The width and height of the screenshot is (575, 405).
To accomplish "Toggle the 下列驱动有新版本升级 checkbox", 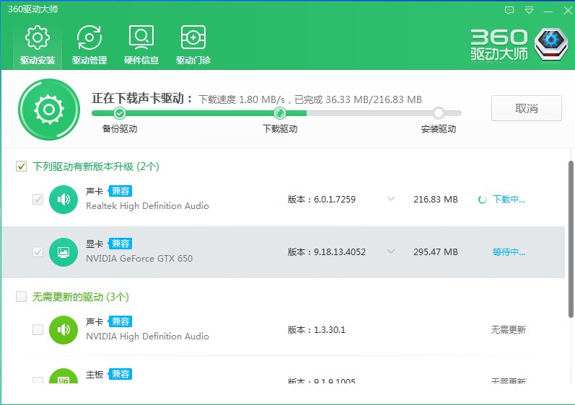I will click(x=21, y=166).
